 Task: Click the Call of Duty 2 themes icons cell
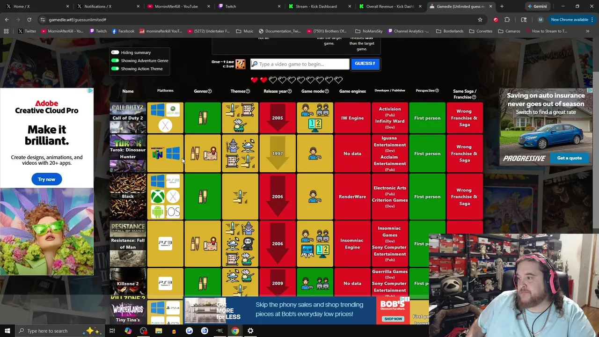click(240, 118)
